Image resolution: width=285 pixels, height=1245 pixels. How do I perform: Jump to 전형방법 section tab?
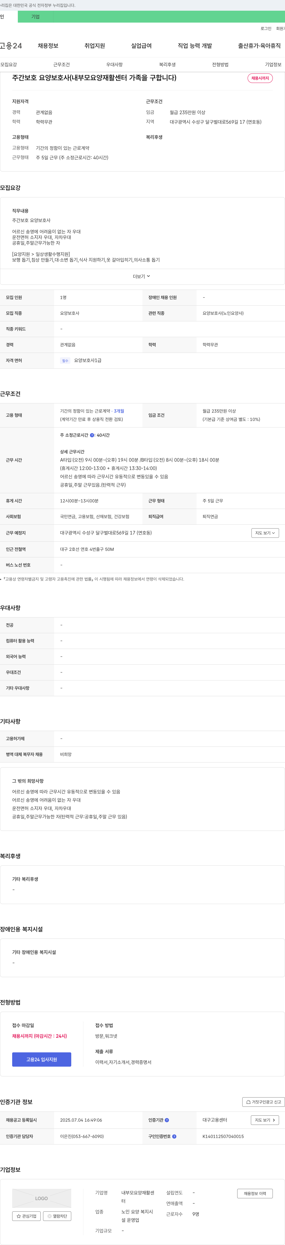coord(220,65)
